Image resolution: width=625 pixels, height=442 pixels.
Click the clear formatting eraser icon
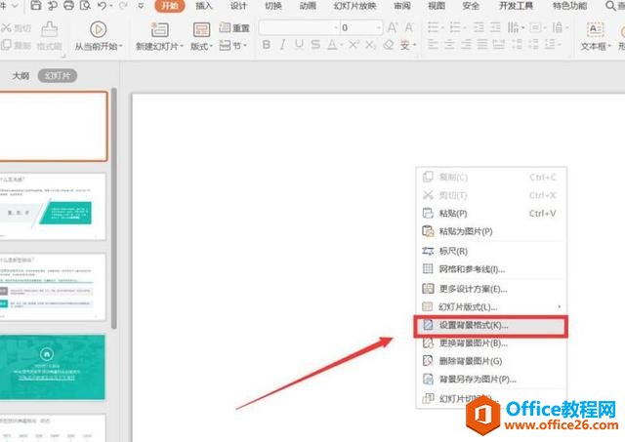pos(389,45)
